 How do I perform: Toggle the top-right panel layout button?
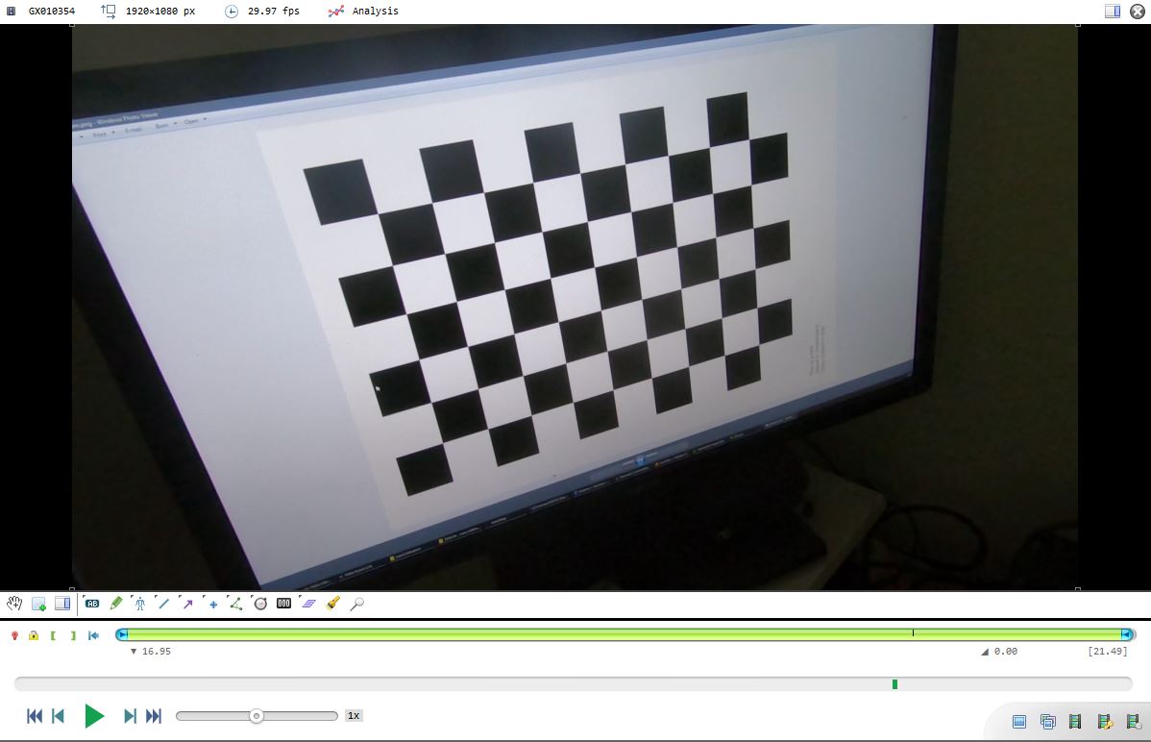[x=1113, y=12]
